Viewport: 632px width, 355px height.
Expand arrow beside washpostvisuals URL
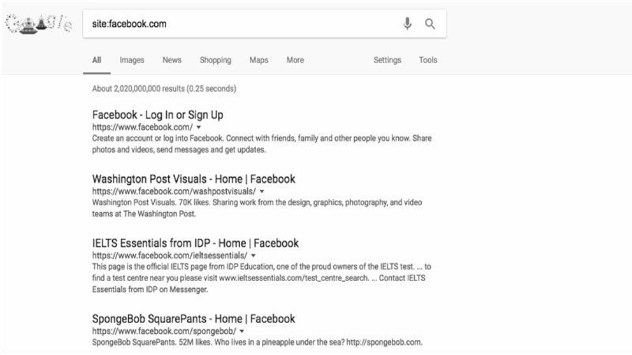(x=262, y=192)
